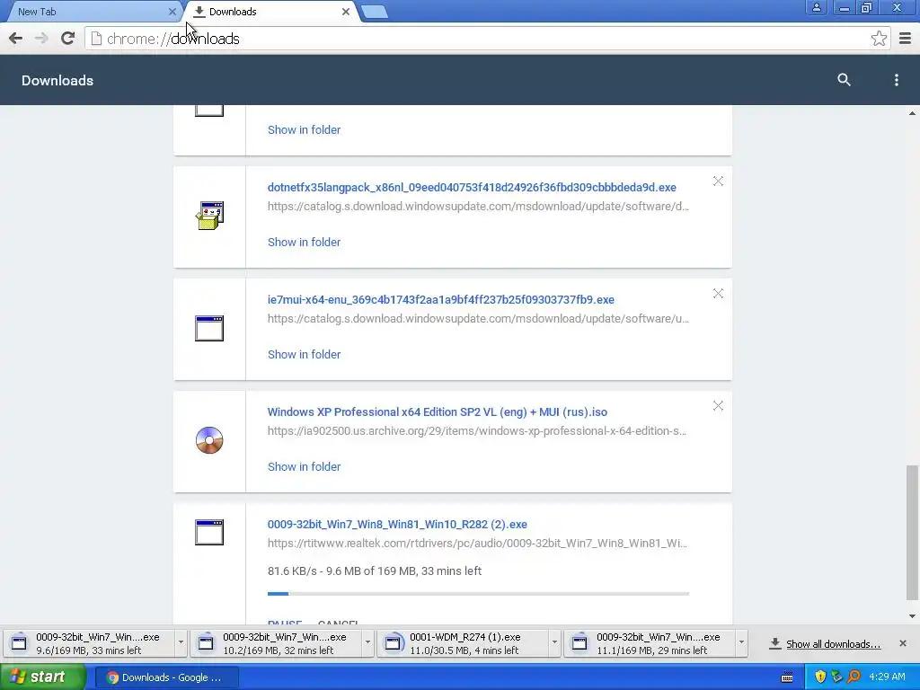Go back with the browser back arrow
Screen dimensions: 920x690
tap(16, 39)
